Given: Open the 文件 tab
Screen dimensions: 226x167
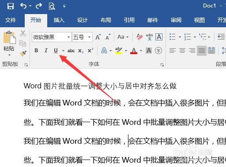Looking at the screenshot, I should point(11,20).
